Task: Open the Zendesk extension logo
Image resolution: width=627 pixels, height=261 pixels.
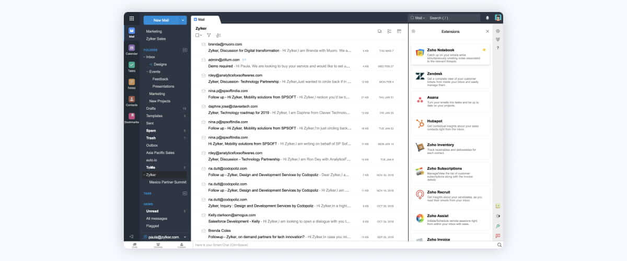Action: 420,76
